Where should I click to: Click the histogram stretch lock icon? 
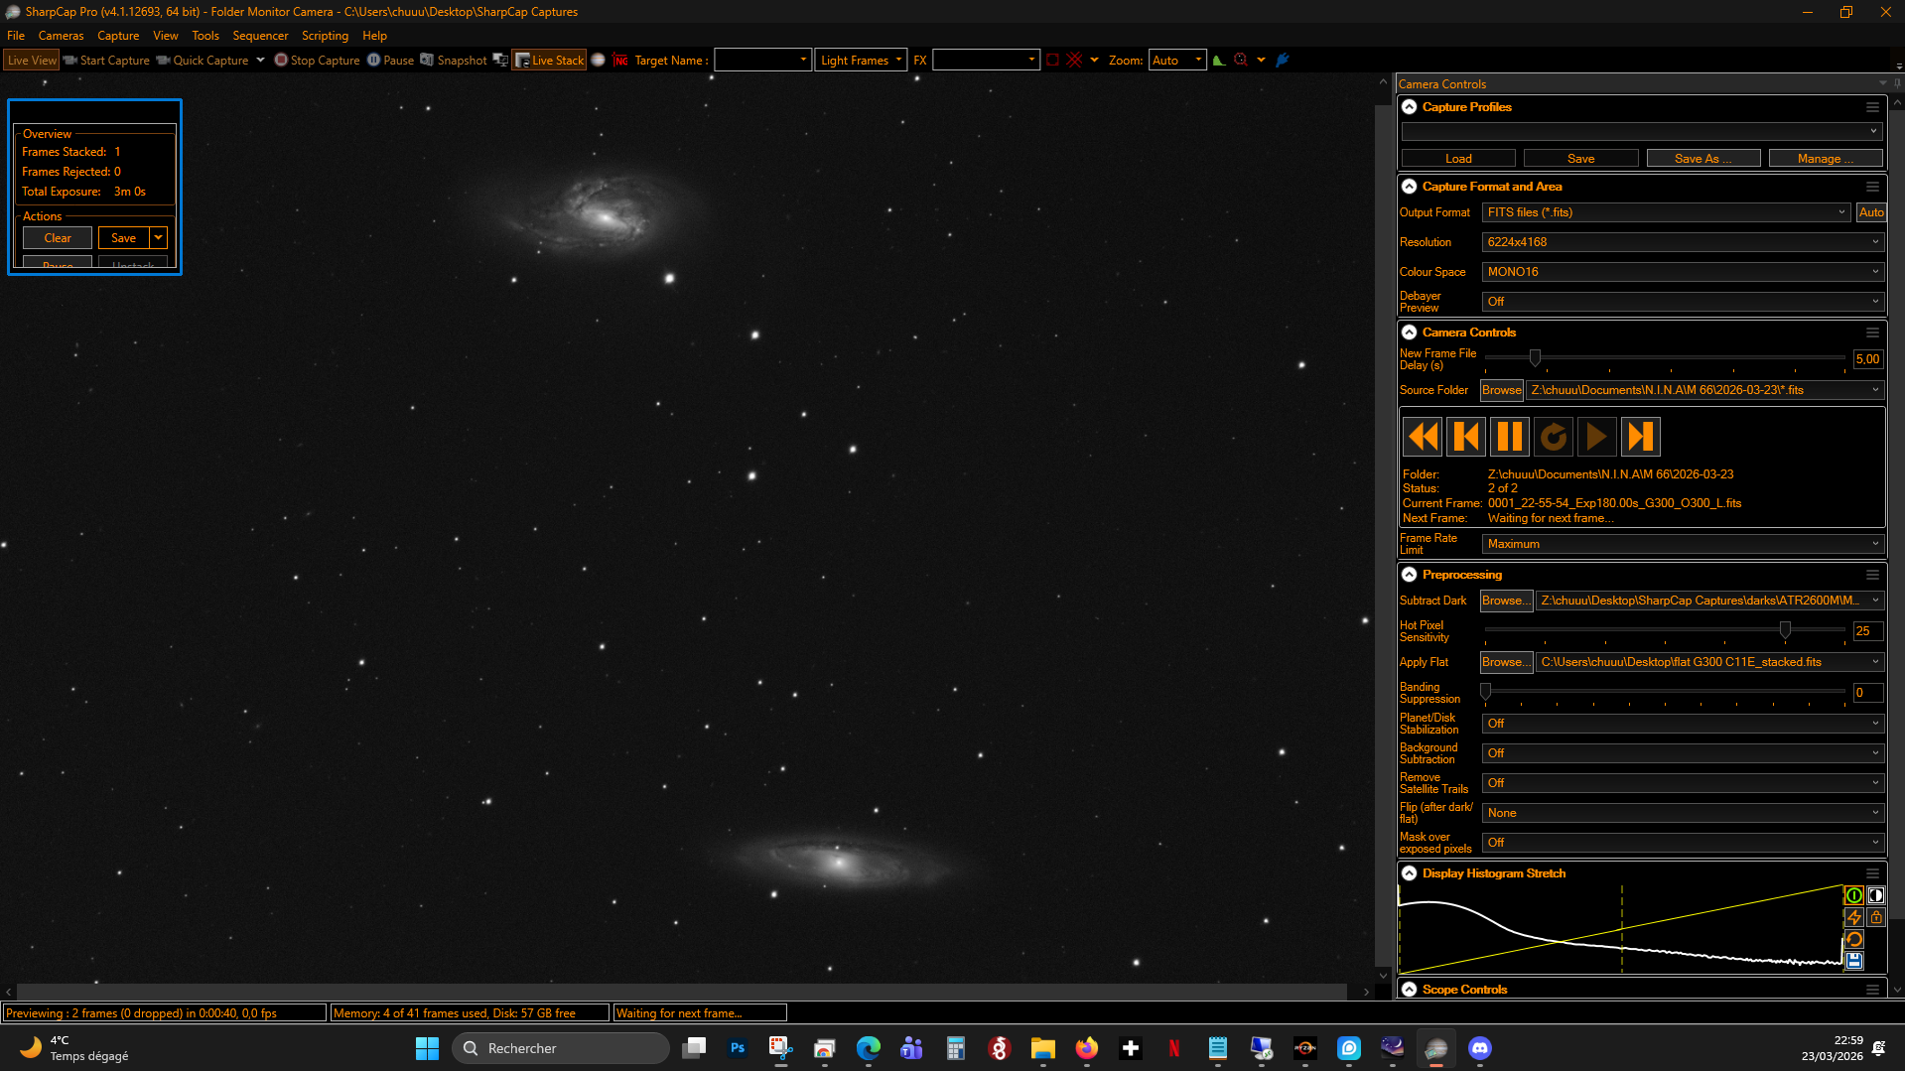(1875, 917)
